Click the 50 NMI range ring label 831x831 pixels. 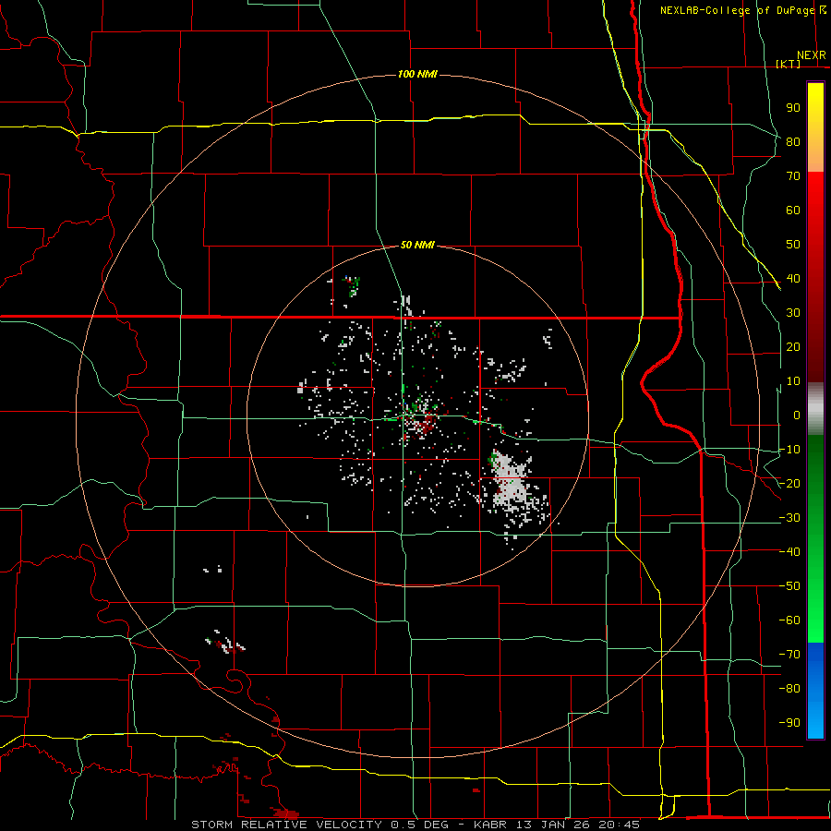coord(417,245)
